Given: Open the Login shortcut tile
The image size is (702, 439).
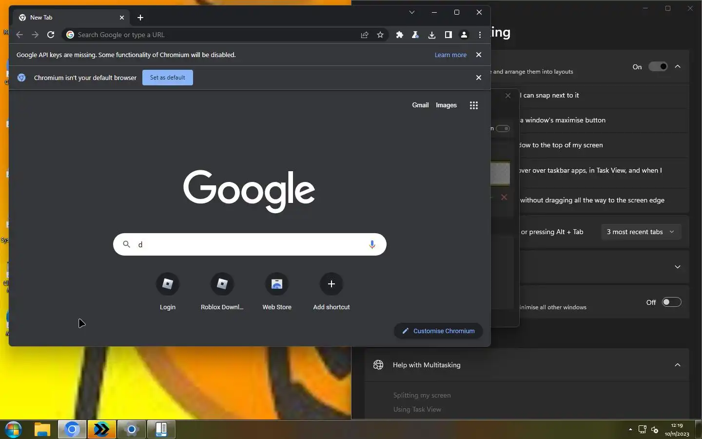Looking at the screenshot, I should pyautogui.click(x=168, y=292).
